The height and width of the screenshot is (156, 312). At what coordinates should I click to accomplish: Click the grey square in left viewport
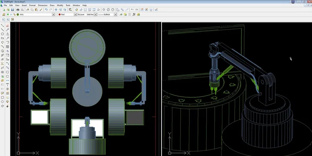tap(135, 117)
